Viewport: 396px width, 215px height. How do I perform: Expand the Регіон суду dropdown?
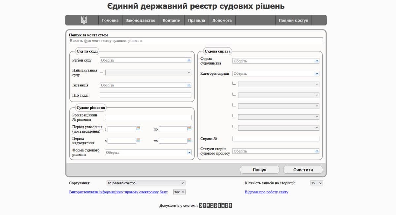click(189, 60)
